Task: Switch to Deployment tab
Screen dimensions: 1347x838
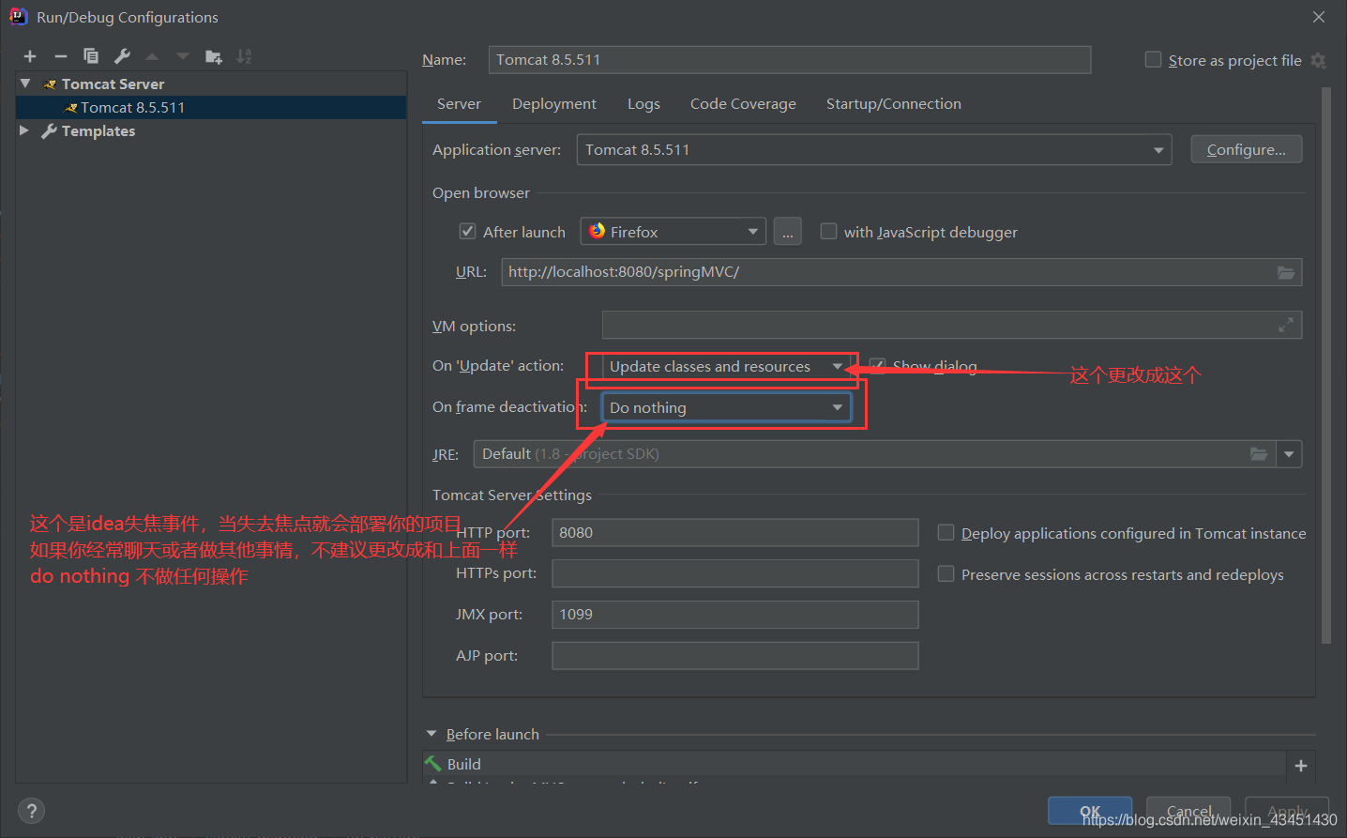Action: point(553,104)
